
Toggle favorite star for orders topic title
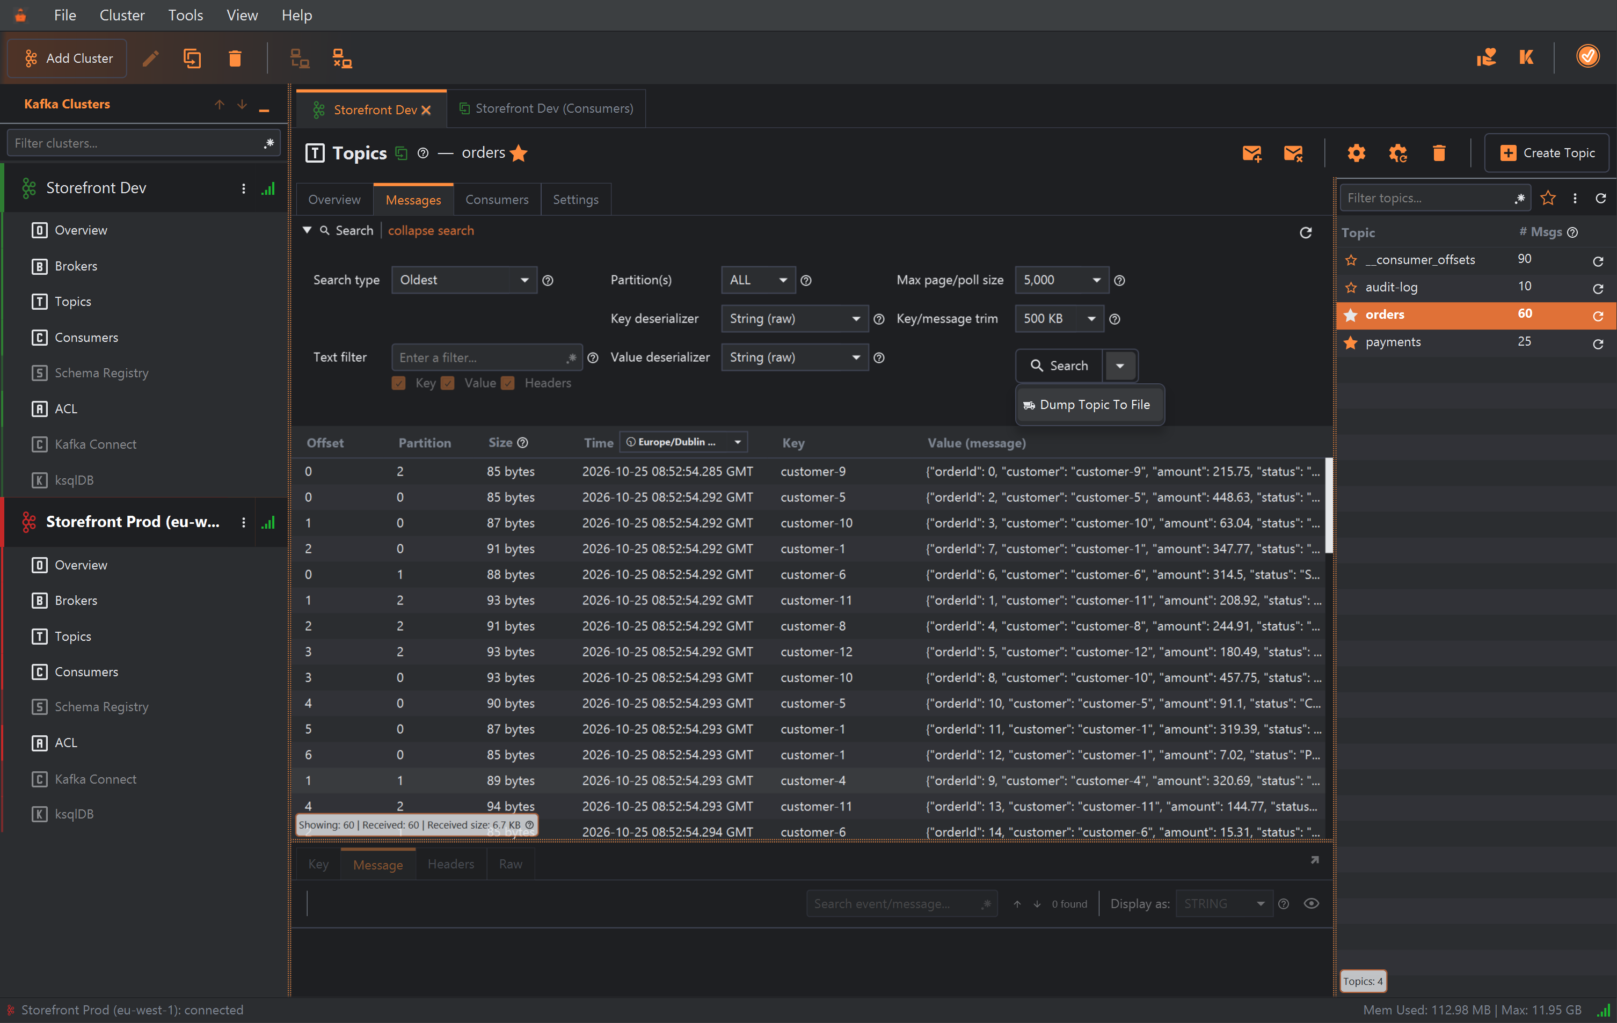519,153
